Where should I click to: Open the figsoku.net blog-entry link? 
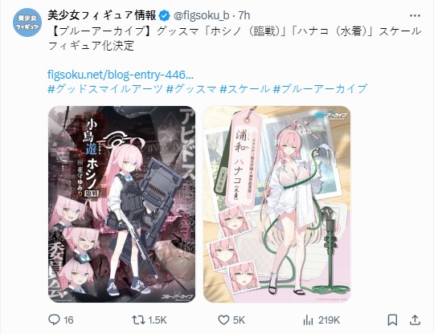[x=121, y=75]
